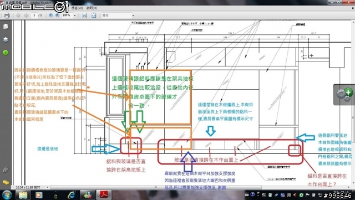Open the media player taskbar icon
The height and width of the screenshot is (200, 355).
point(39,195)
